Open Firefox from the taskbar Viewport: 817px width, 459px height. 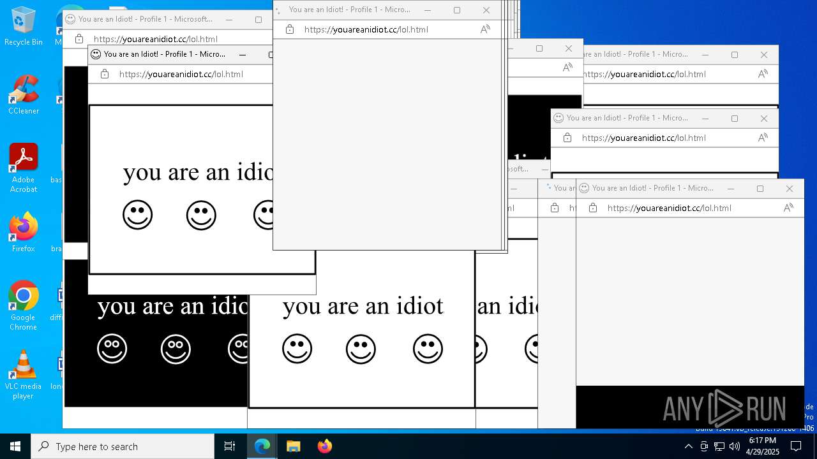pos(324,446)
